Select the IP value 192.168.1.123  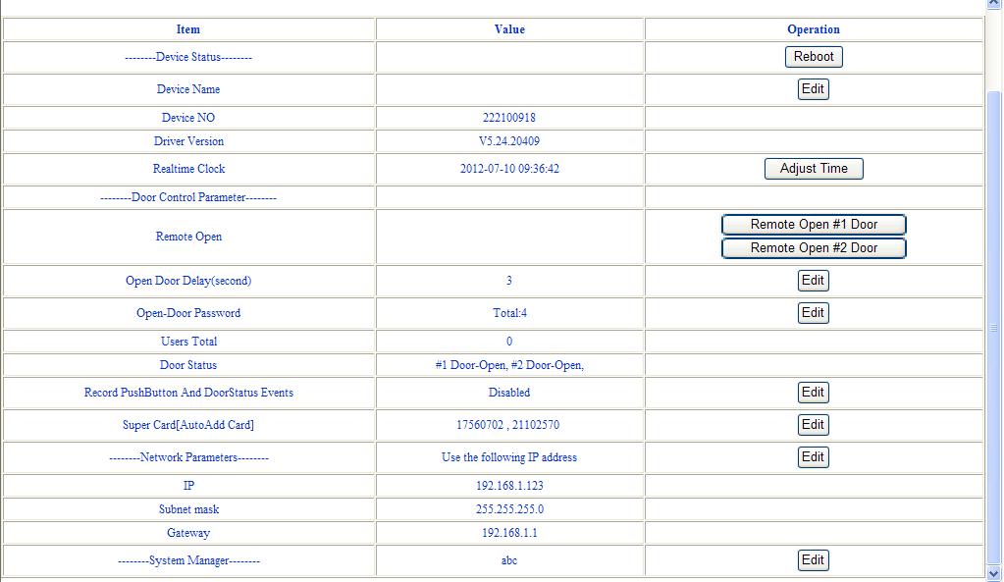509,483
